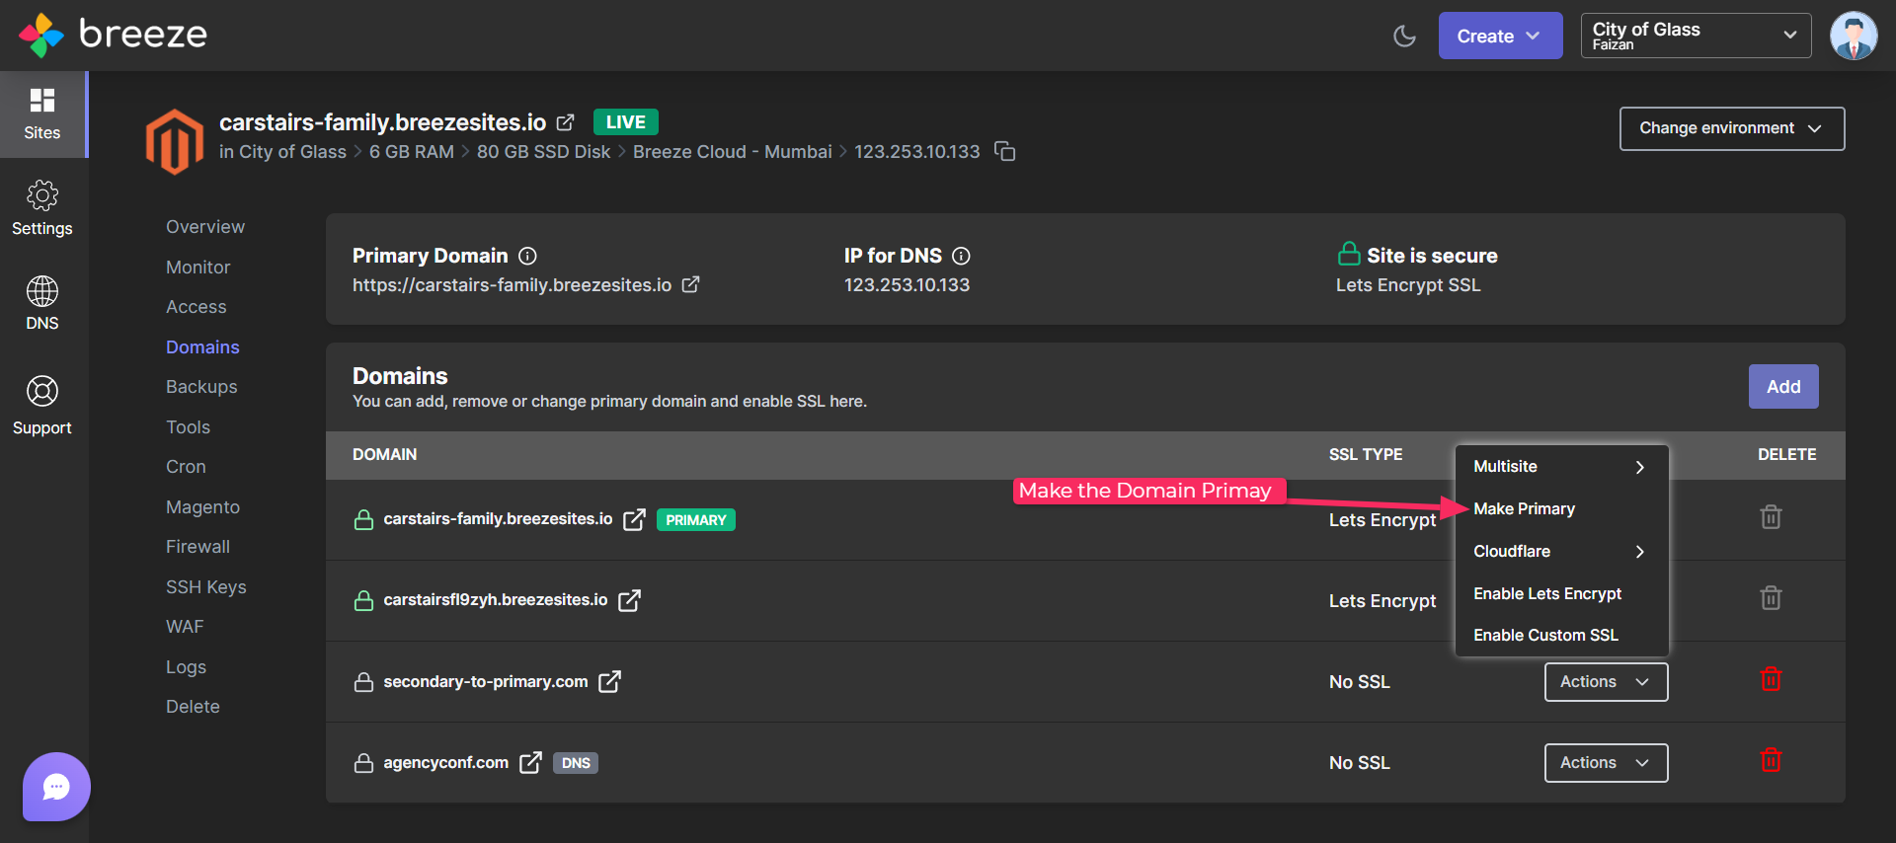Open agencyconf.com external link icon

pyautogui.click(x=530, y=762)
